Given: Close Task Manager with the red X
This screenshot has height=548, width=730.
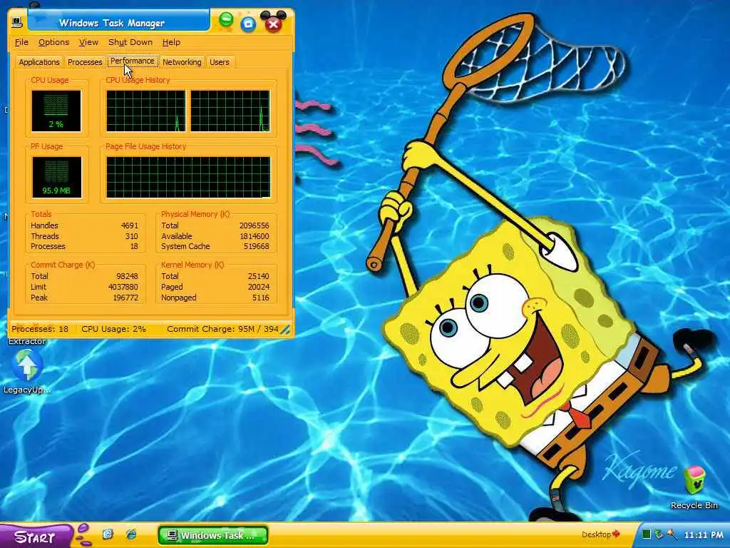Looking at the screenshot, I should tap(274, 24).
